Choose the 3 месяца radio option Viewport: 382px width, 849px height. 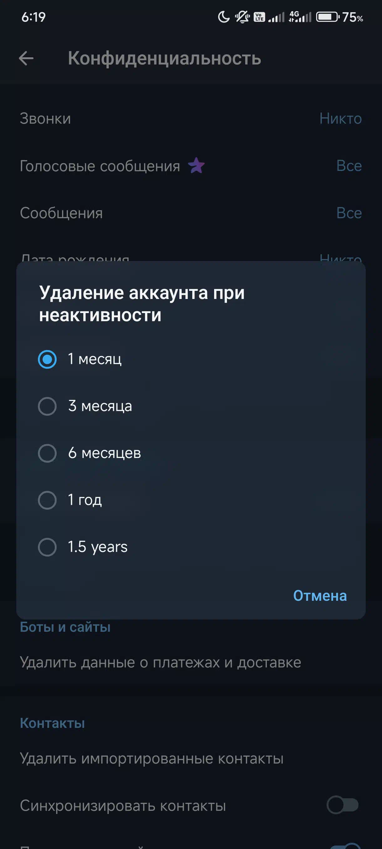[x=47, y=406]
